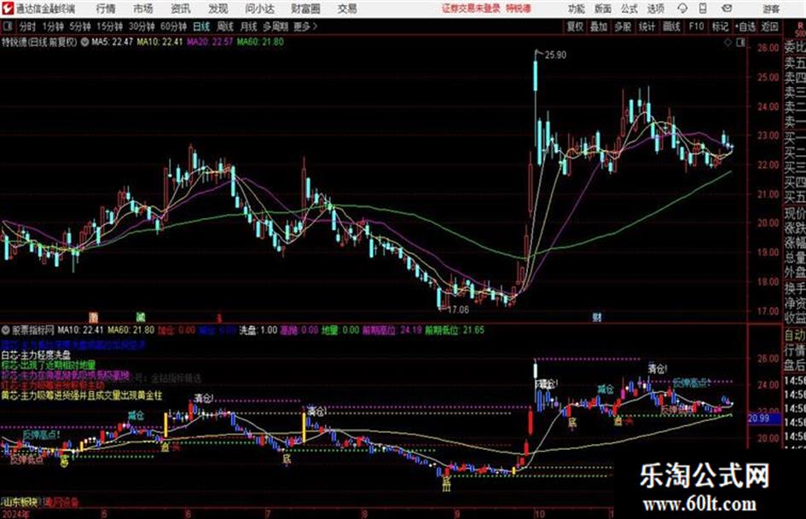Click the red 证券交易未登录 link

click(x=471, y=9)
